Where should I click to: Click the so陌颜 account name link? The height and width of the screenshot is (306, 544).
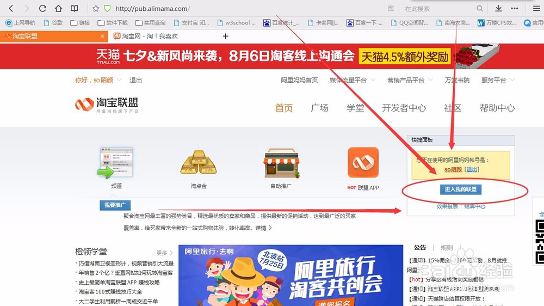coord(453,169)
